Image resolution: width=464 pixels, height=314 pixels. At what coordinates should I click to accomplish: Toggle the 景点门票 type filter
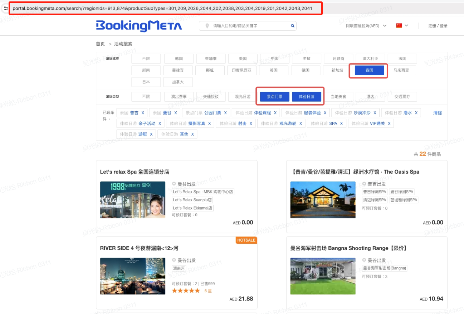point(274,96)
